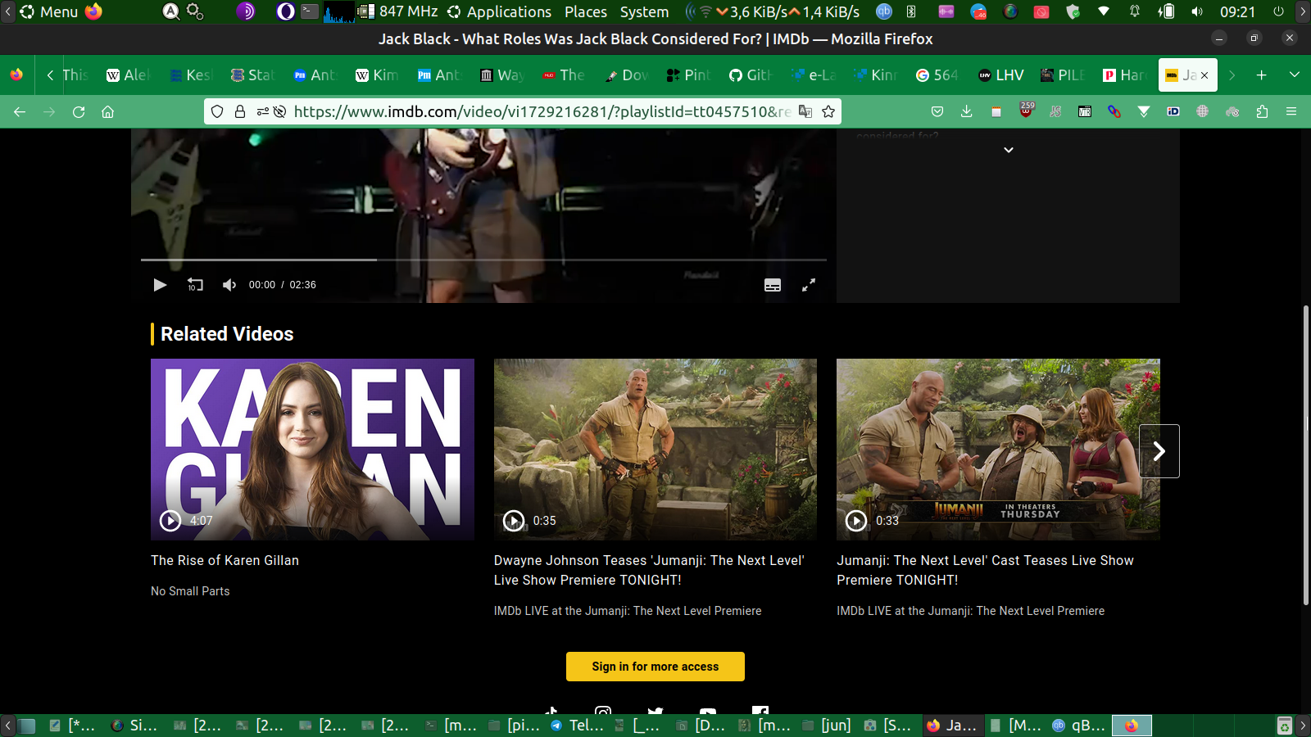Open the list all tabs dropdown
This screenshot has height=737, width=1311.
tap(1294, 75)
